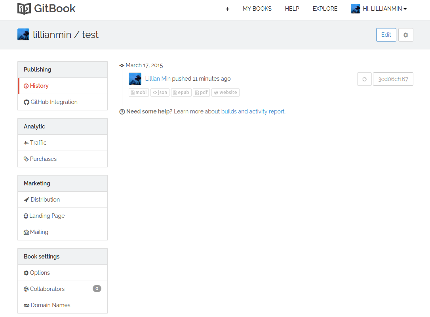Open the Purchases analytics page
Viewport: 430px width, 317px height.
click(x=63, y=159)
